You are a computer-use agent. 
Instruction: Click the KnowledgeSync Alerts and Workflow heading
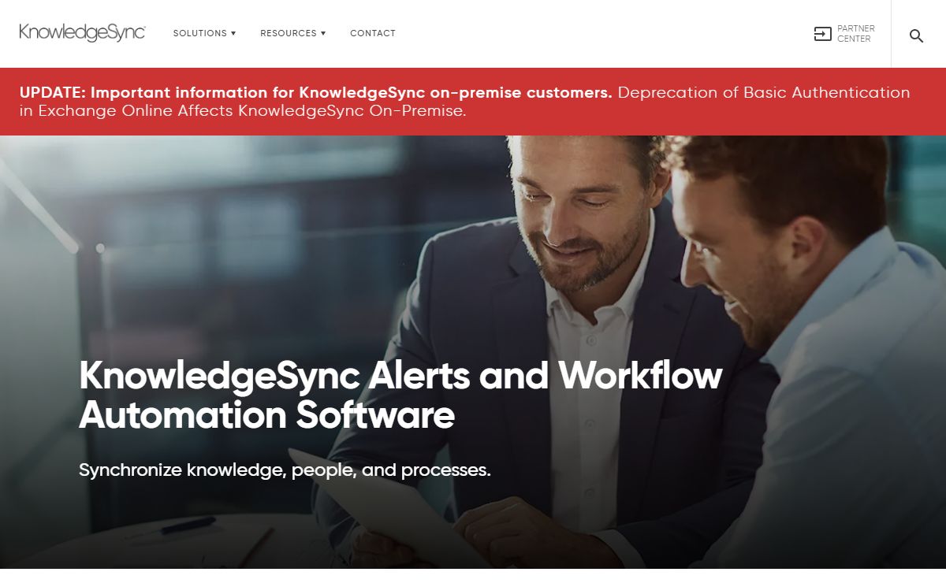400,395
